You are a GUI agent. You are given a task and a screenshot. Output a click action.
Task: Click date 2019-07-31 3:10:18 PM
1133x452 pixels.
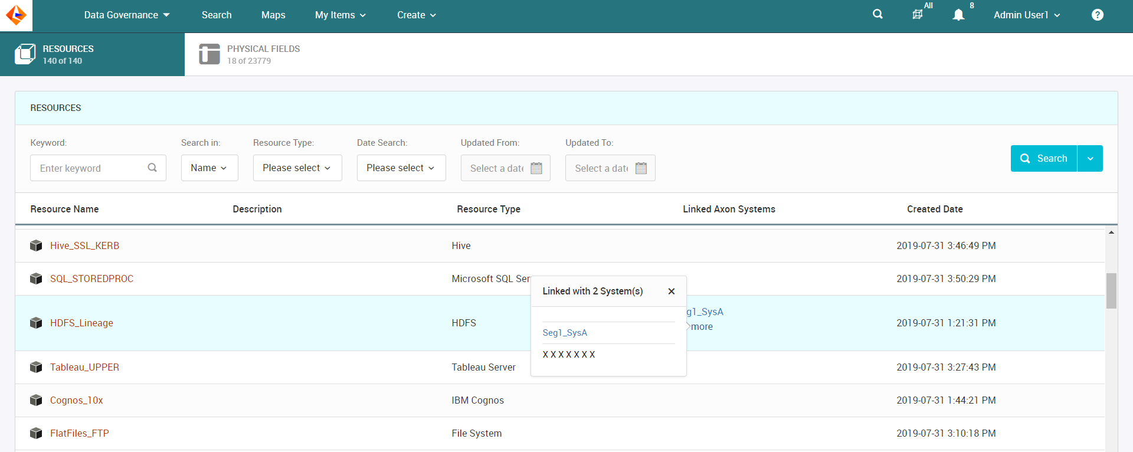[946, 433]
